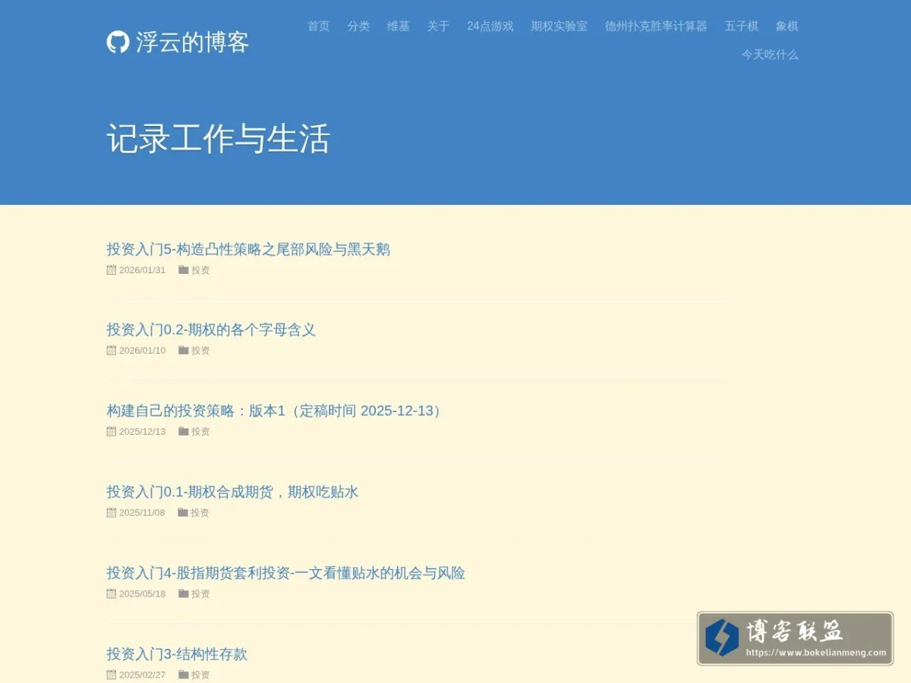Viewport: 911px width, 683px height.
Task: Click the GitHub octocat logo icon
Action: point(118,42)
